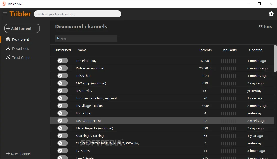The width and height of the screenshot is (277, 159).
Task: Click the Discovered globe icon
Action: pos(8,39)
